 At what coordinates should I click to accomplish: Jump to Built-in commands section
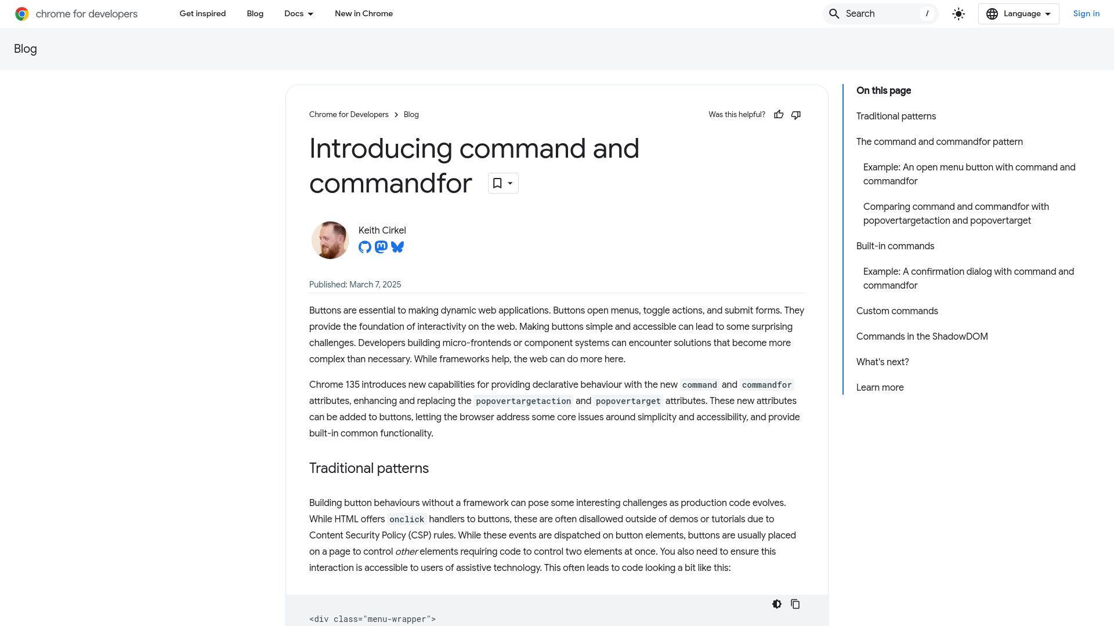click(x=895, y=246)
